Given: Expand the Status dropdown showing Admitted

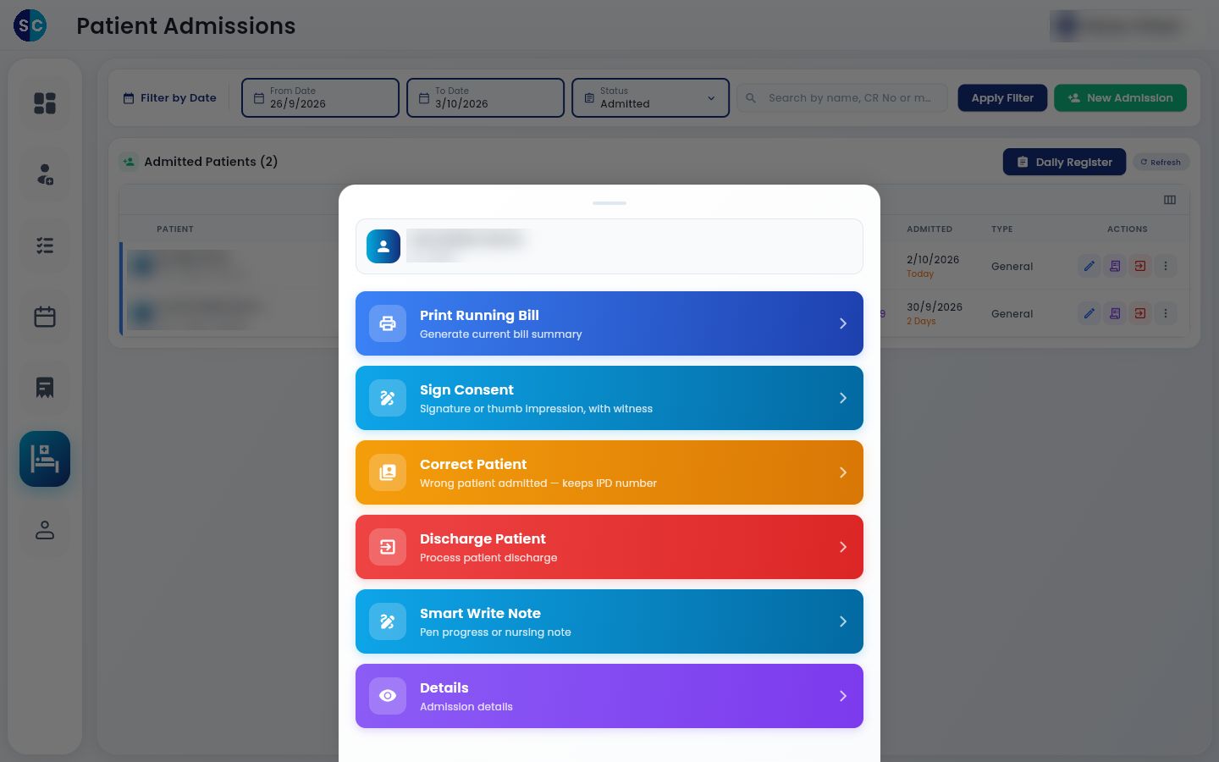Looking at the screenshot, I should 650,98.
